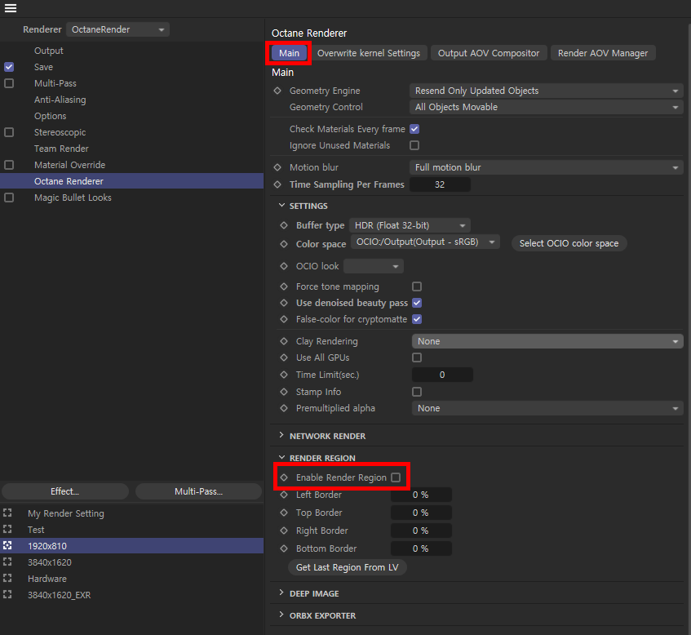
Task: Click the OCIO look keyframe diamond
Action: tap(284, 266)
